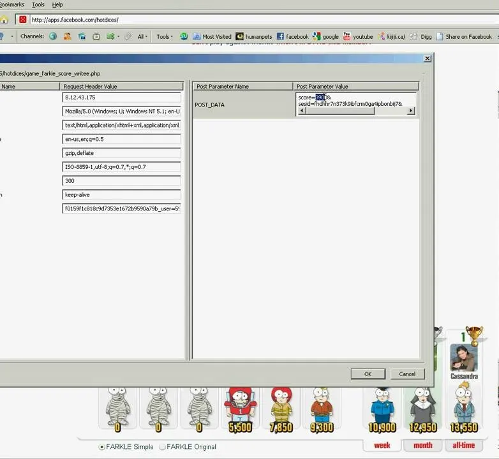
Task: Click Cancel in the tamper dialog
Action: (x=407, y=374)
